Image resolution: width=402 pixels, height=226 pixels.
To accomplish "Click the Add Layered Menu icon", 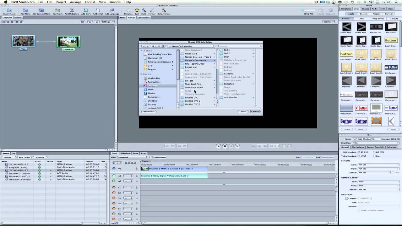I will point(41,10).
